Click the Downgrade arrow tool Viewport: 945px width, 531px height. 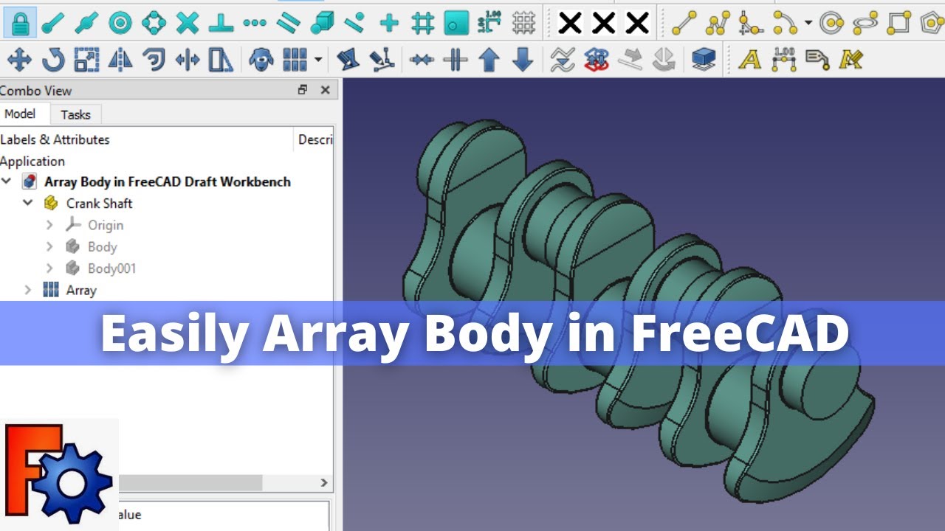[x=523, y=59]
